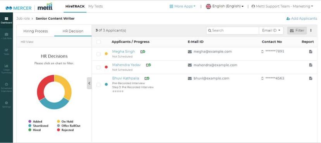This screenshot has width=321, height=143.
Task: Switch to the HireTRACK tab
Action: click(75, 6)
